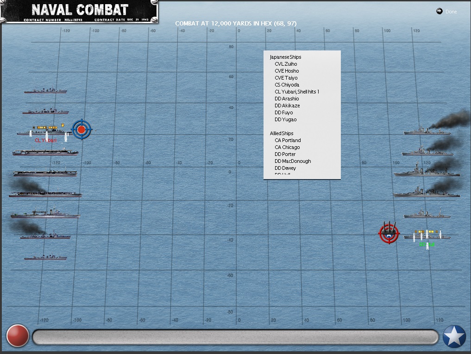Screen dimensions: 471x354
Task: Click the 'Allied Ships' list heading
Action: (282, 133)
